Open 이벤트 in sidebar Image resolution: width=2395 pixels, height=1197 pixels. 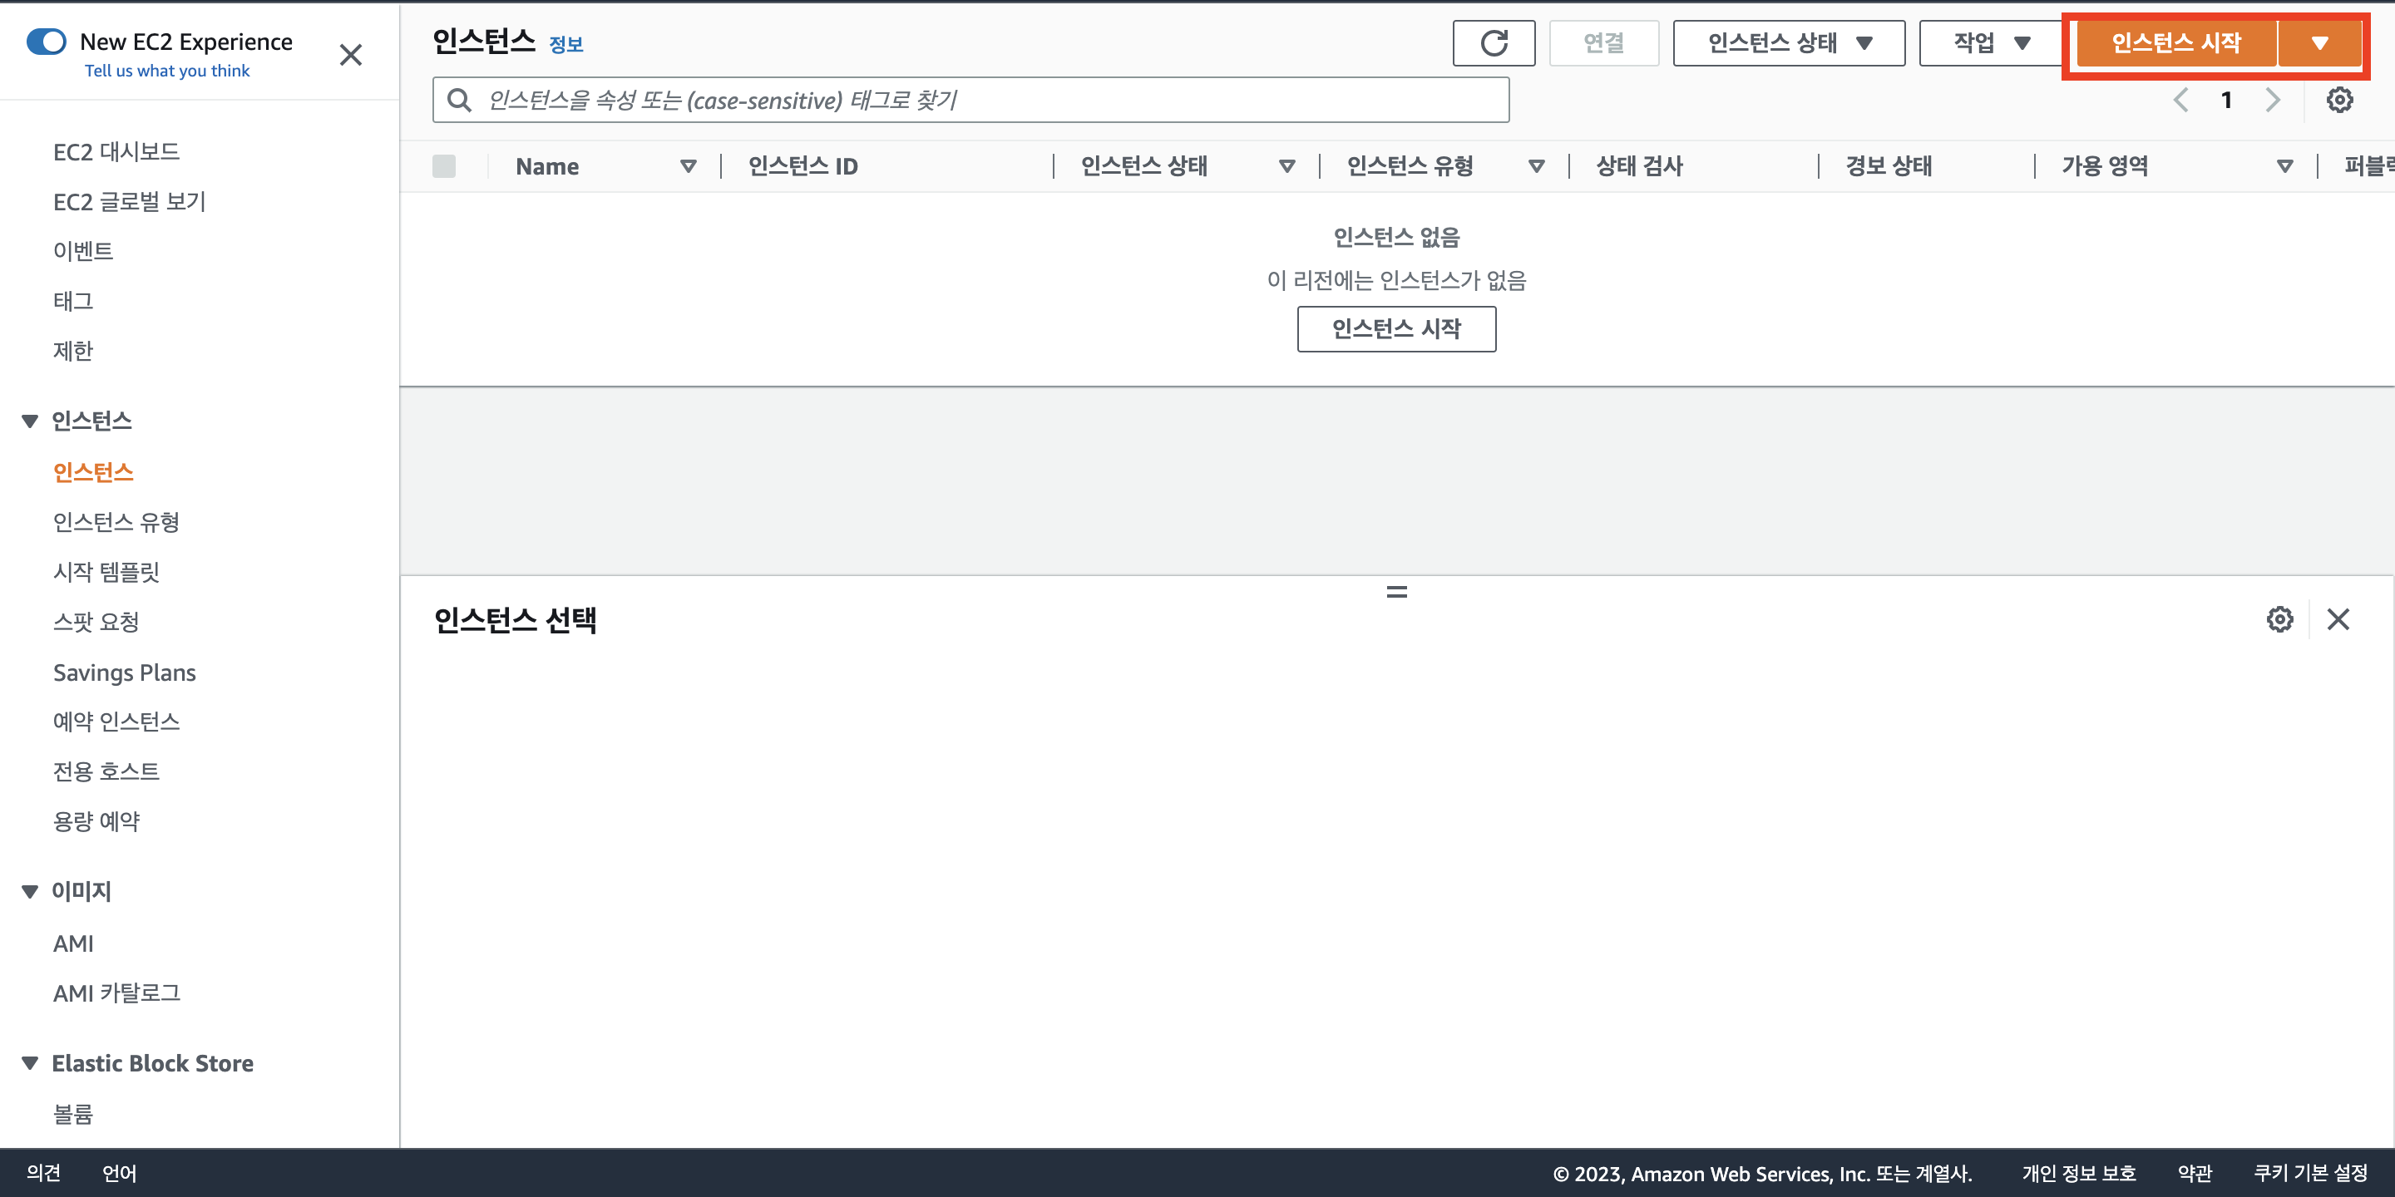point(84,251)
